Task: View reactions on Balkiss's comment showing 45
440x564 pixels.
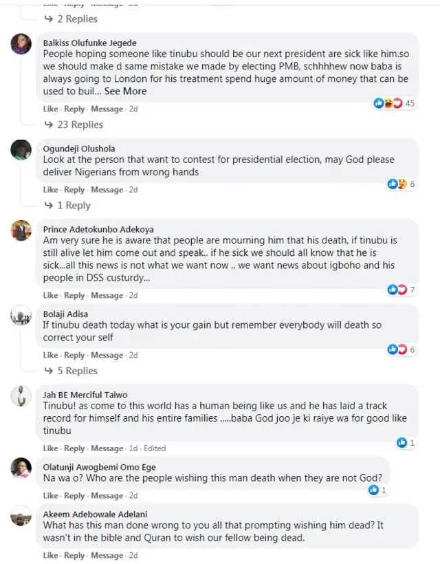Action: coord(395,103)
